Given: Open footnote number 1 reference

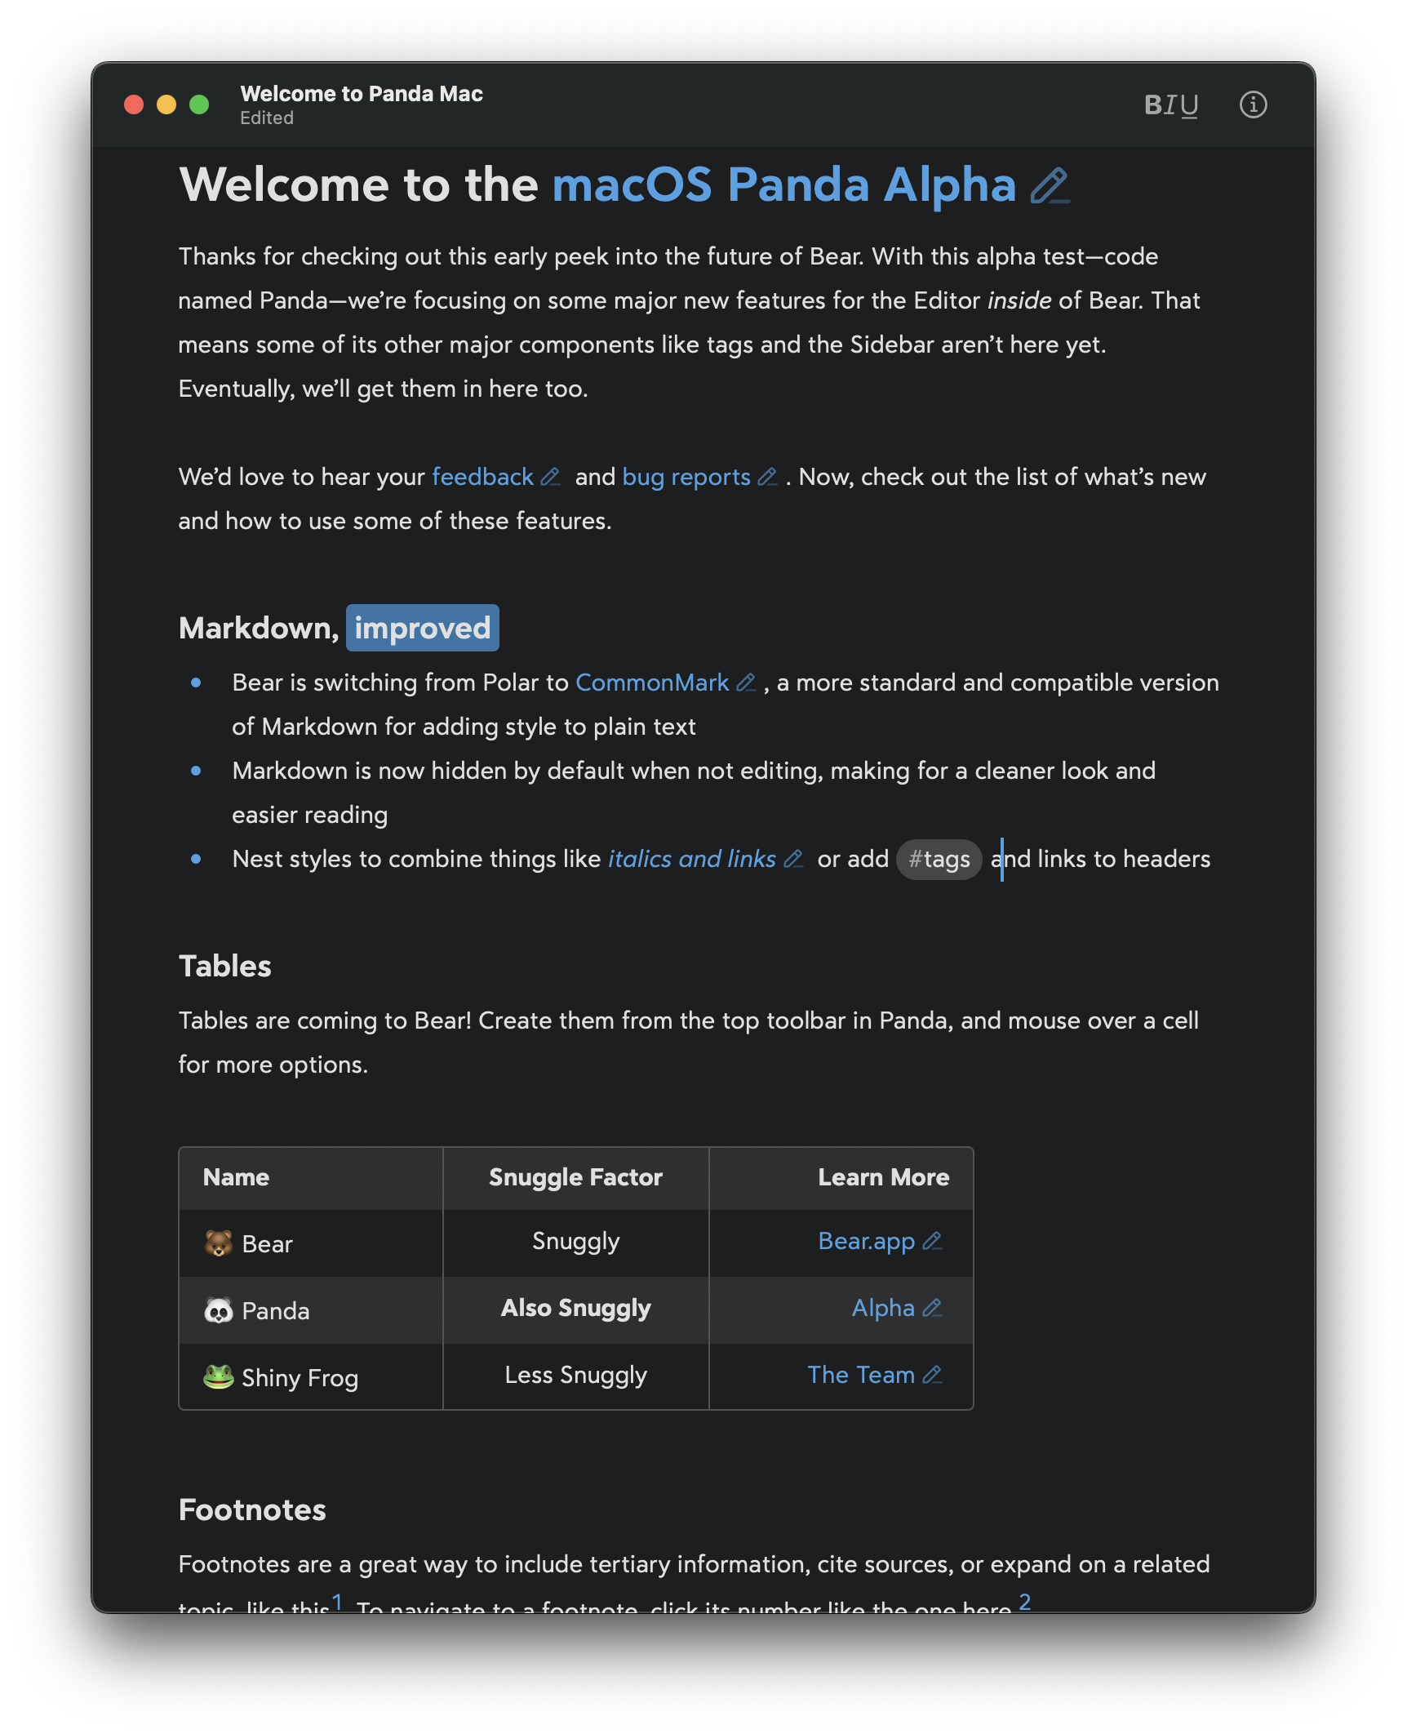Looking at the screenshot, I should point(337,1602).
